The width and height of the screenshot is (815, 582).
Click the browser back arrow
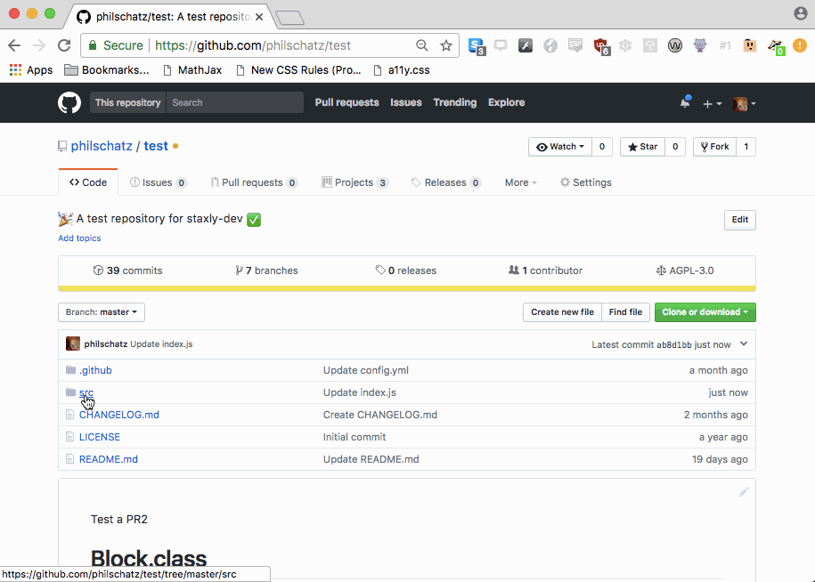point(14,45)
